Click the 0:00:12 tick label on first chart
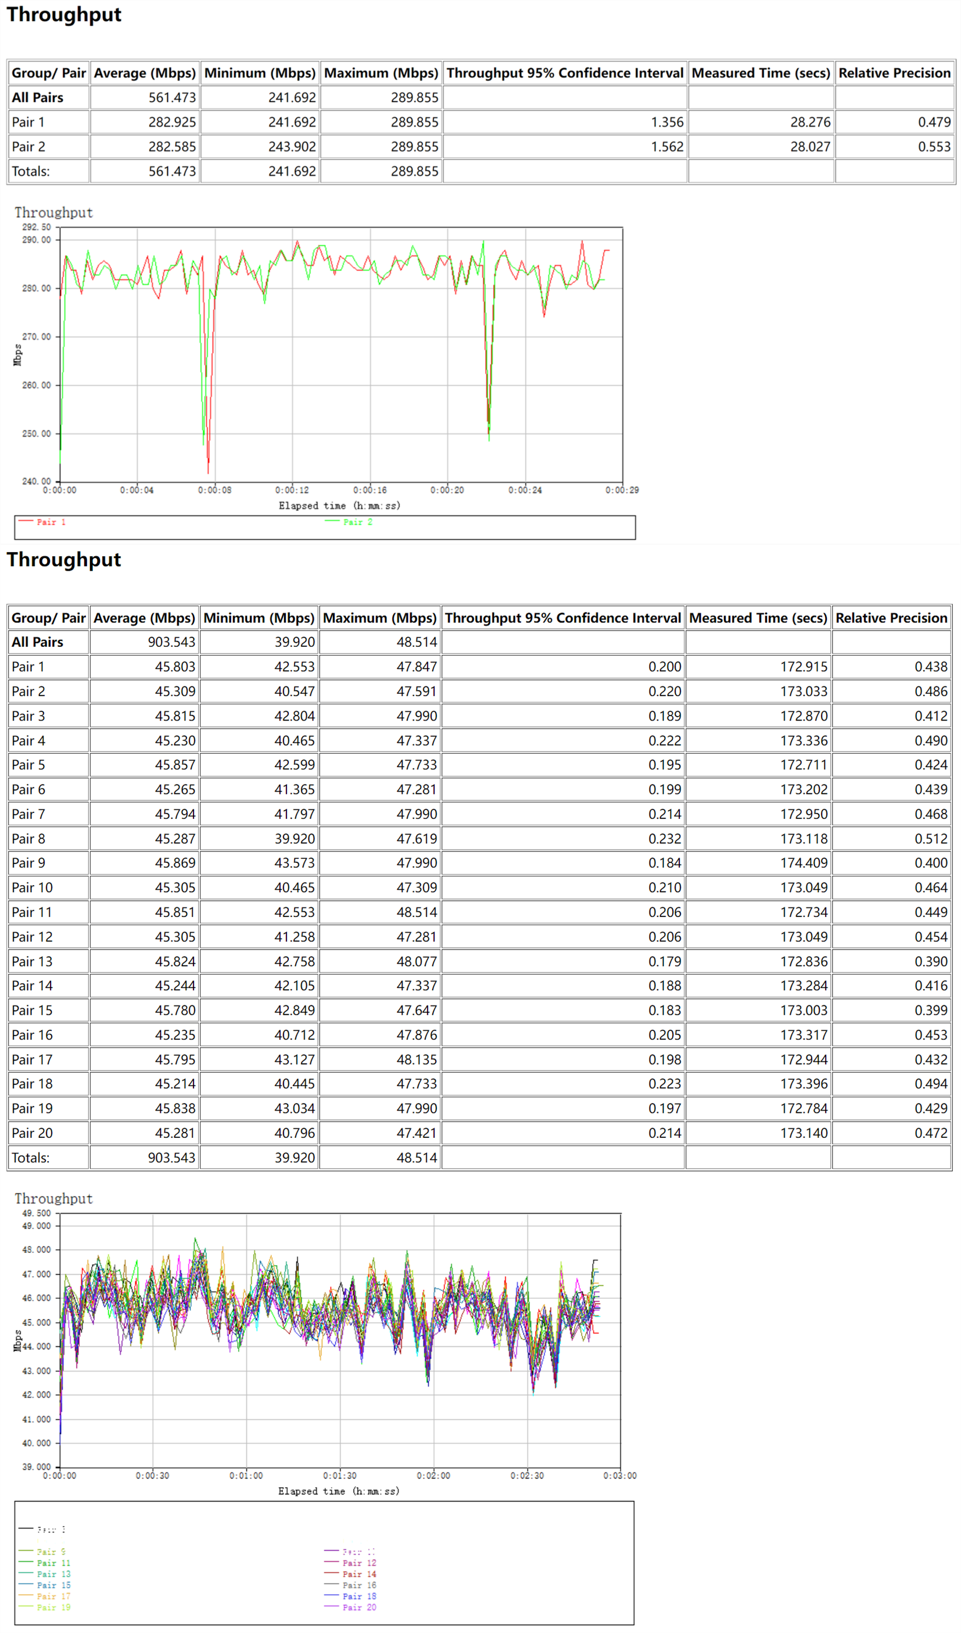 (292, 490)
